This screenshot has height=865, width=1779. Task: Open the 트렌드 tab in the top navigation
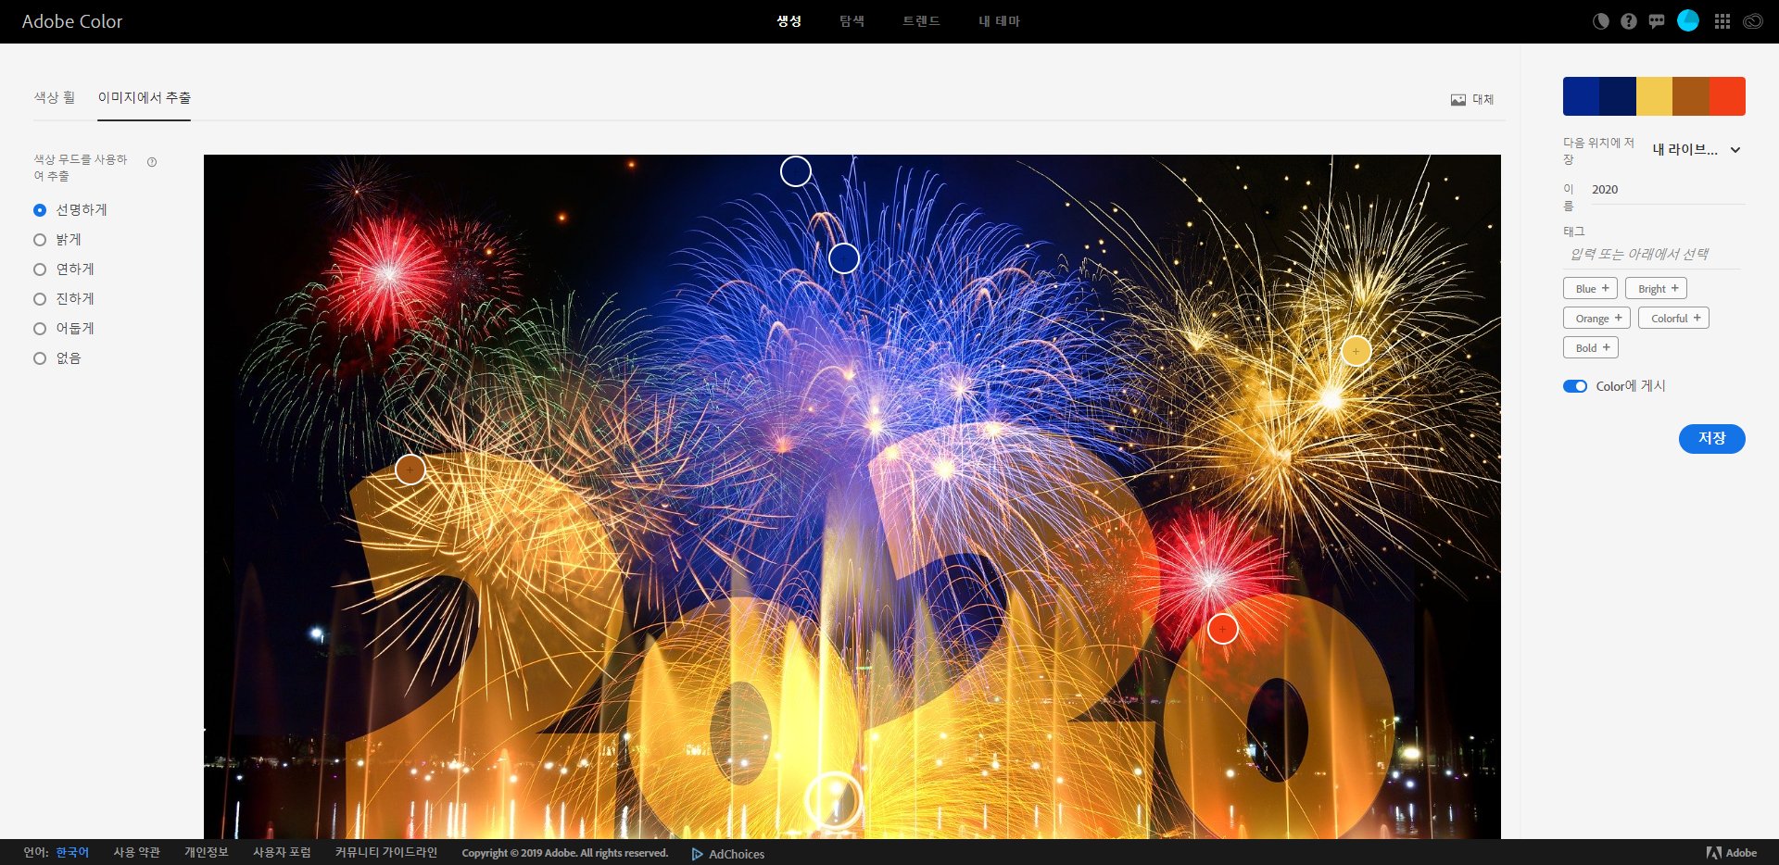coord(921,21)
